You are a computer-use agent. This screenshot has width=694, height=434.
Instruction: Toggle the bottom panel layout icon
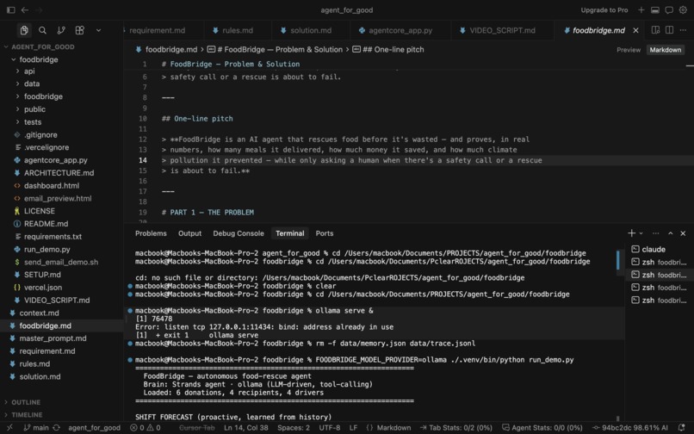click(x=655, y=9)
